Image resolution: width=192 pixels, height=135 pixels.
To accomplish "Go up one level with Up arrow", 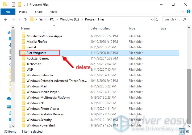I will click(25, 19).
